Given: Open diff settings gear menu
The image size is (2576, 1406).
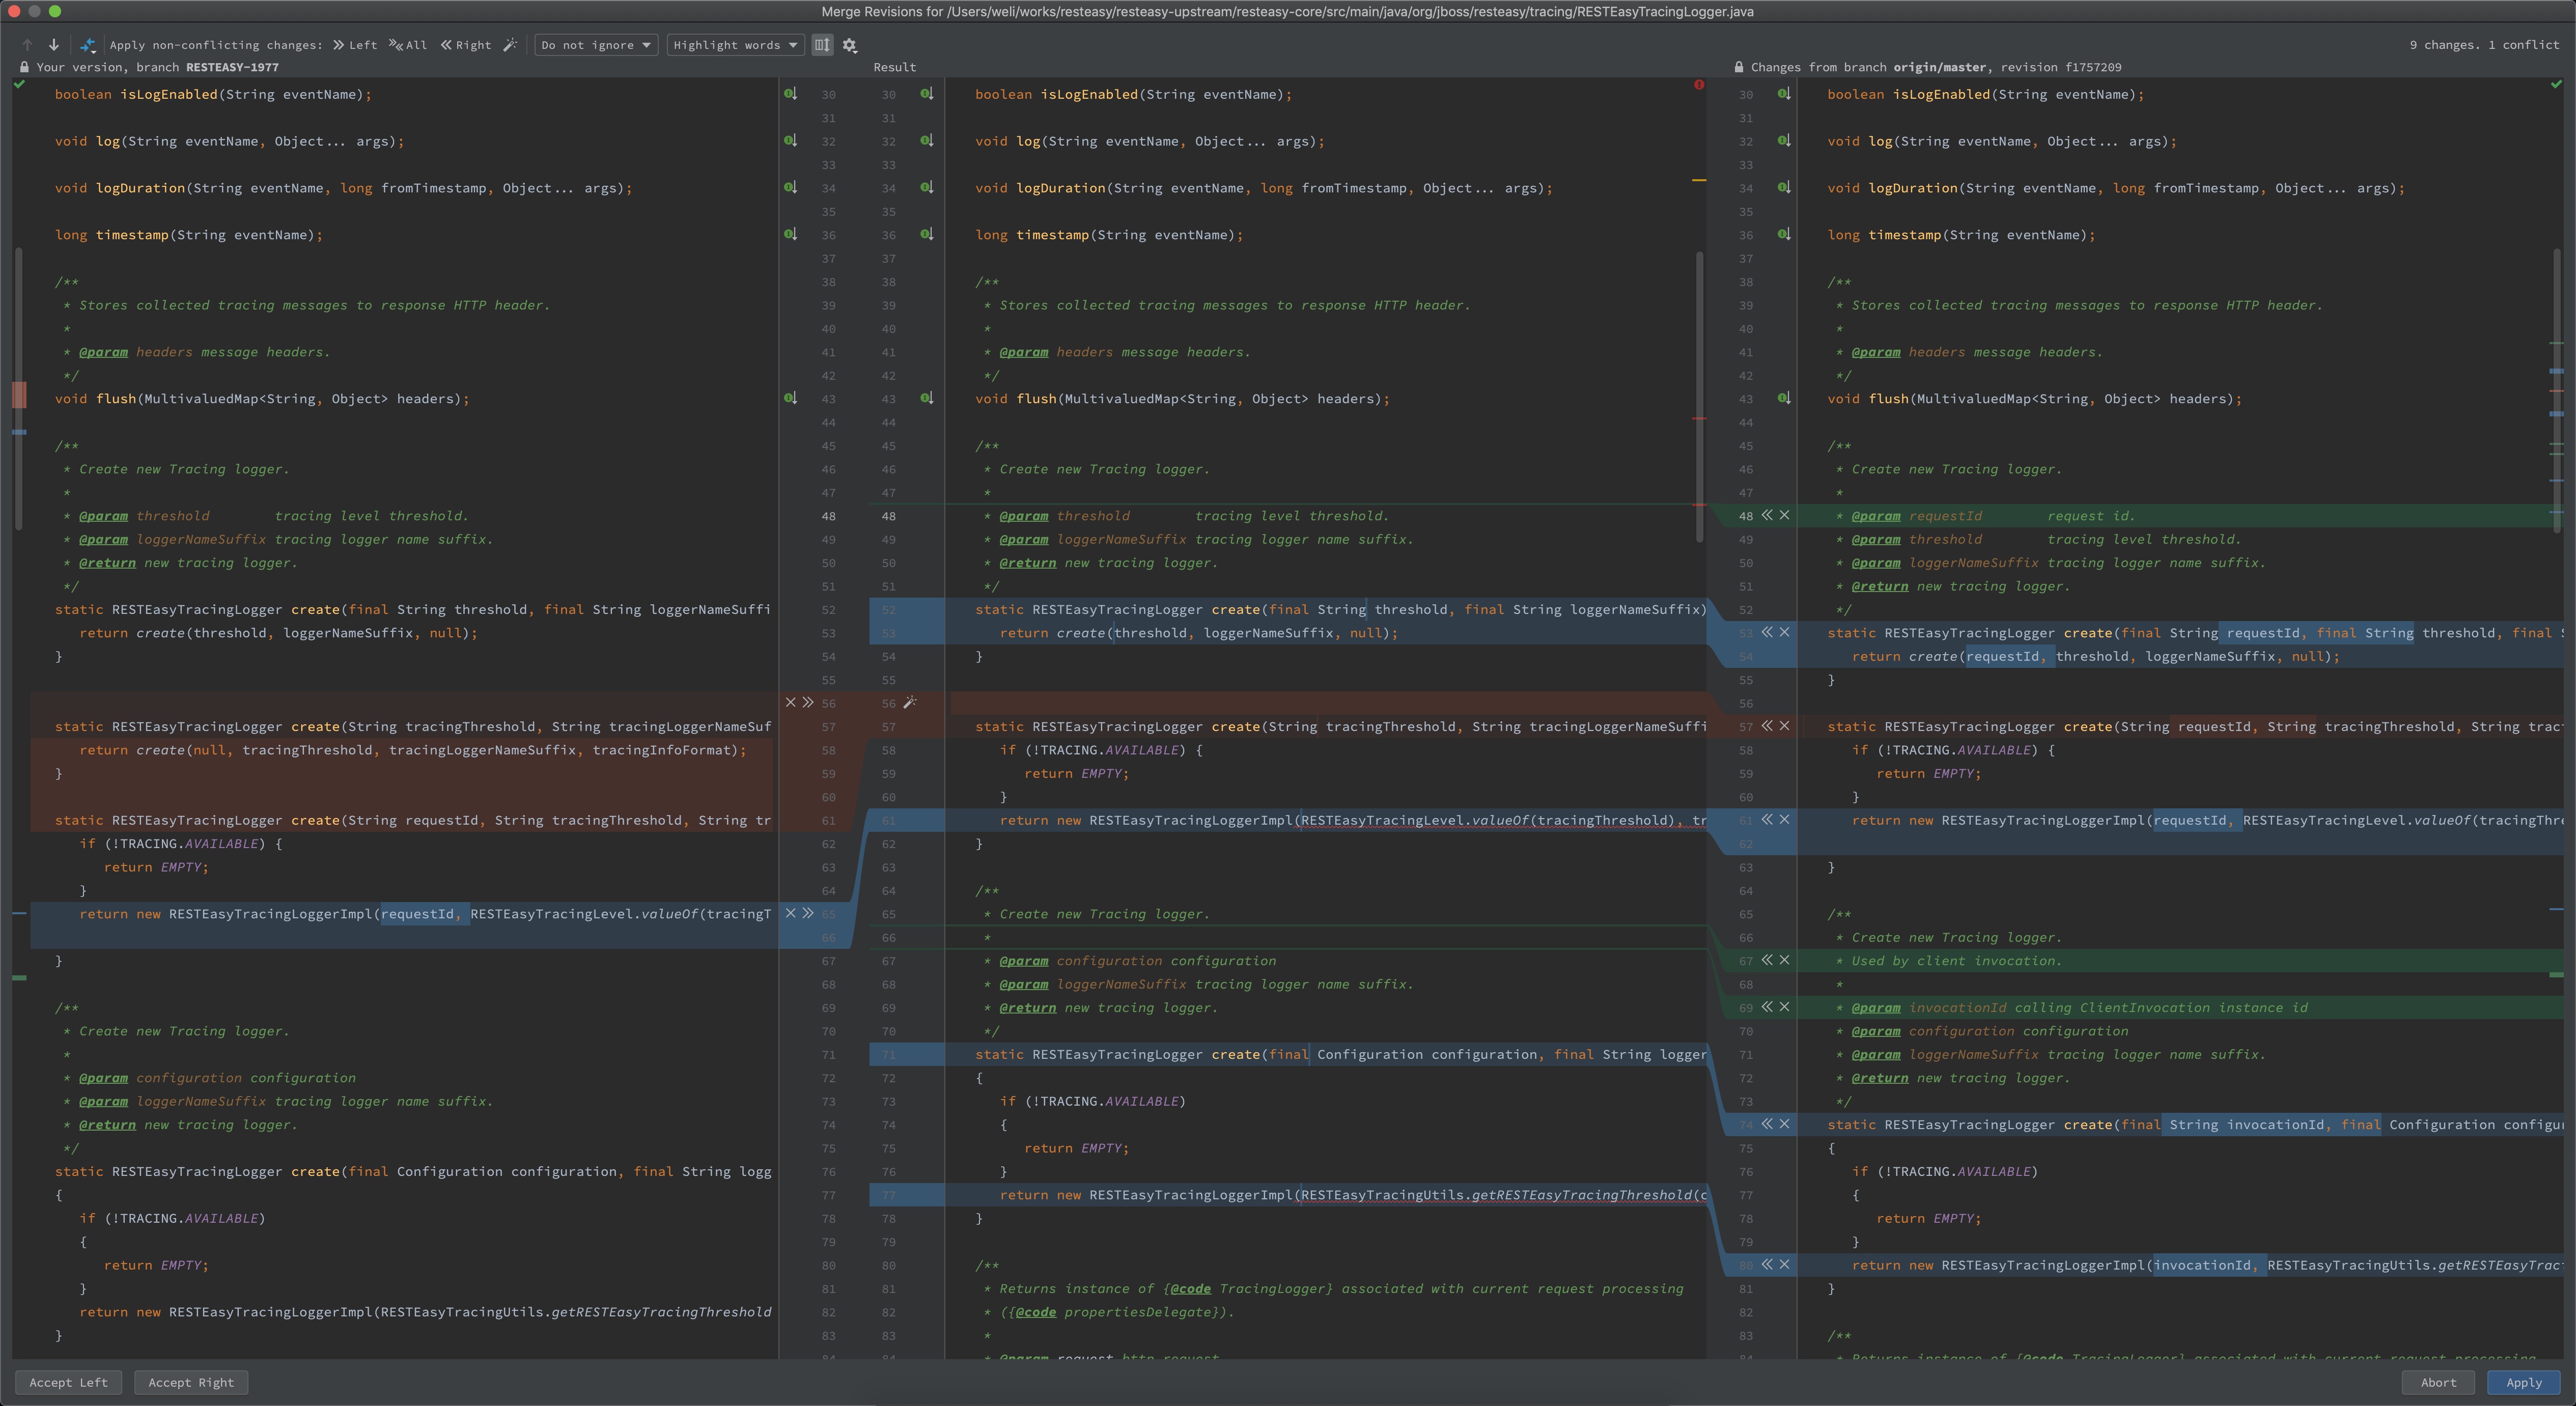Looking at the screenshot, I should click(x=850, y=45).
